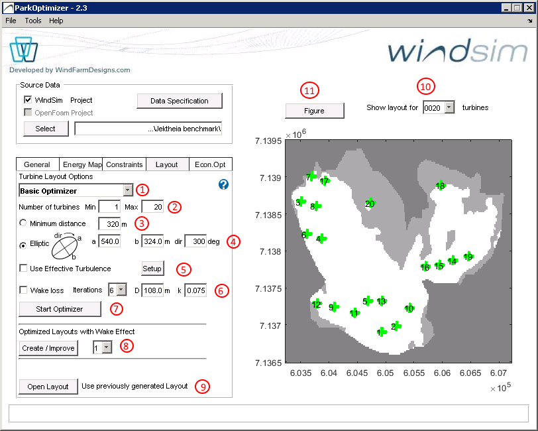Click the Open Layout button

48,387
